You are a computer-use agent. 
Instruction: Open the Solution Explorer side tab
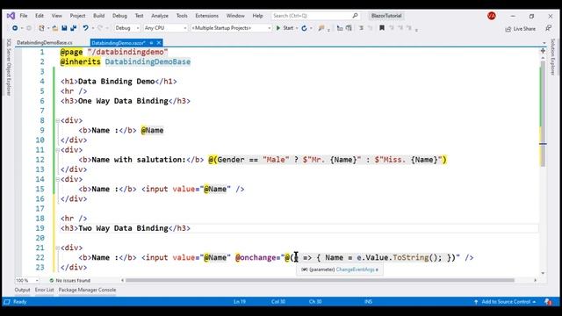552,56
